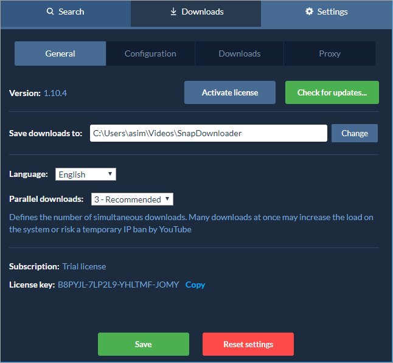Image resolution: width=393 pixels, height=363 pixels.
Task: Click Change to pick download folder
Action: [x=354, y=133]
